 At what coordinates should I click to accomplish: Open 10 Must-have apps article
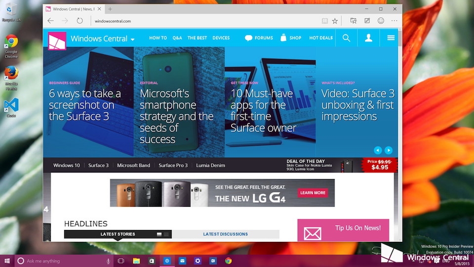(263, 110)
